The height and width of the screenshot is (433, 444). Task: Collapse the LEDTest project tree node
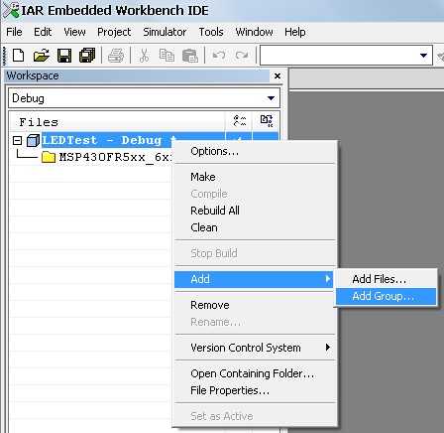click(x=17, y=140)
